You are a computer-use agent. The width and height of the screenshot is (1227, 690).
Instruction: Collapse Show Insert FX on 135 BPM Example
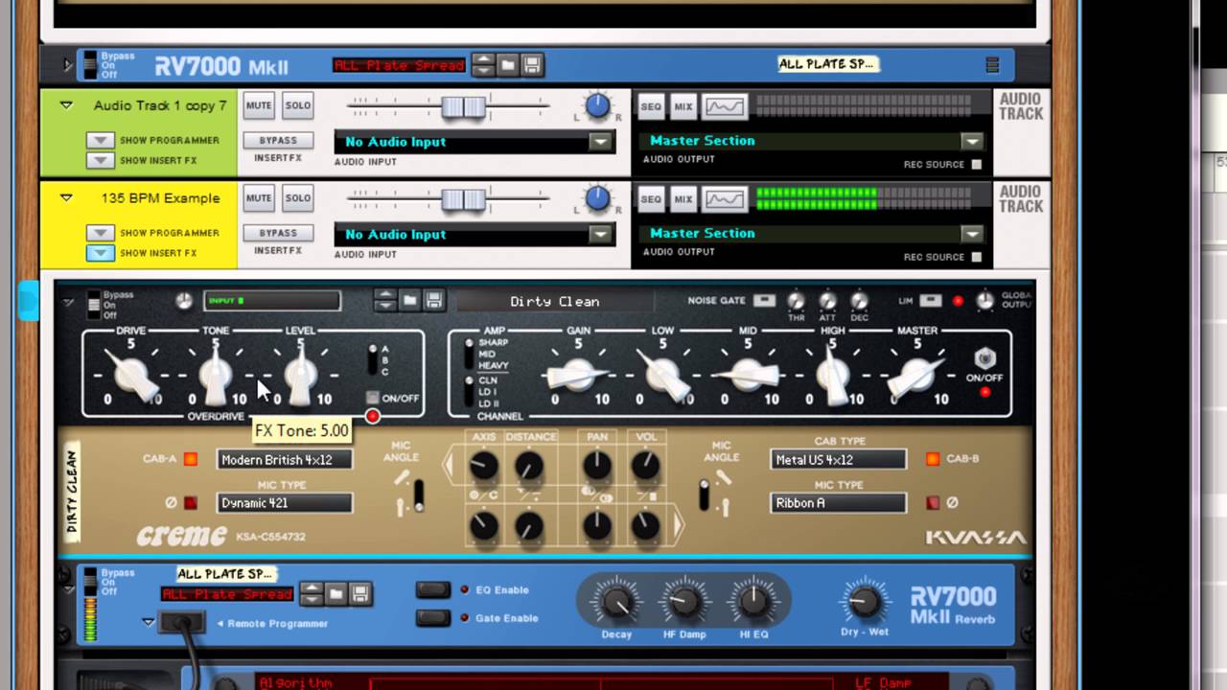101,253
